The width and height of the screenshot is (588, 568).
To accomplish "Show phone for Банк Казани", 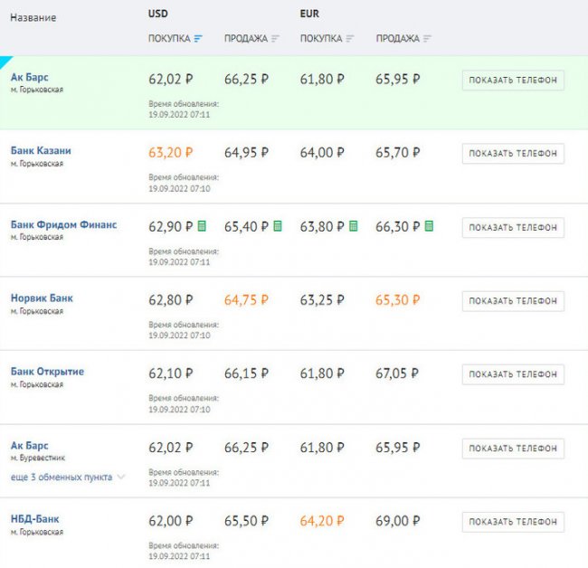I will click(x=513, y=154).
